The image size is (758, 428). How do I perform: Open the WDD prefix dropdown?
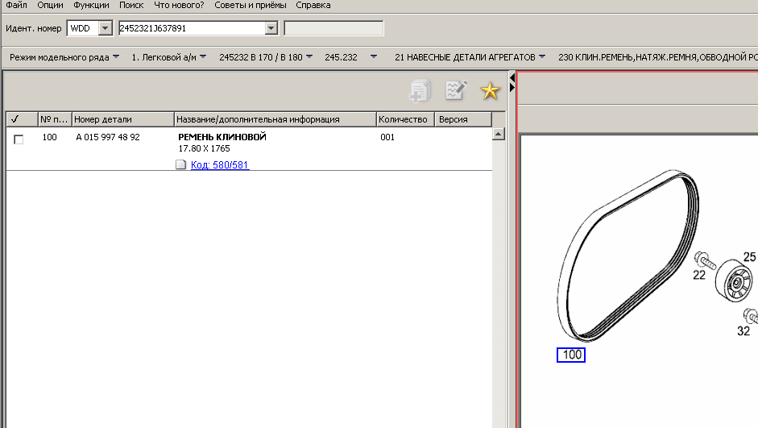(104, 29)
